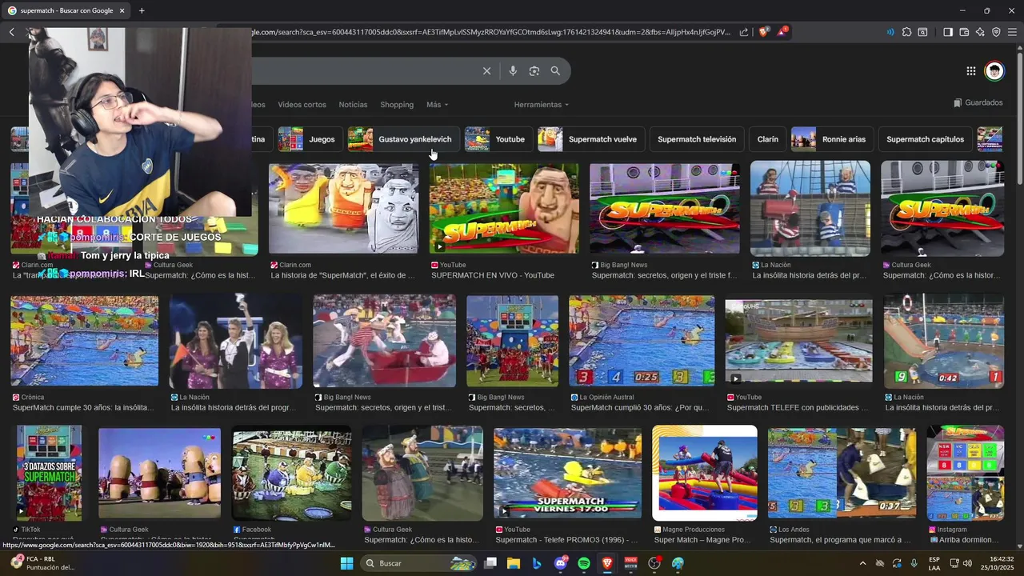The height and width of the screenshot is (576, 1024).
Task: Click the Juegos filter chip
Action: pyautogui.click(x=310, y=139)
